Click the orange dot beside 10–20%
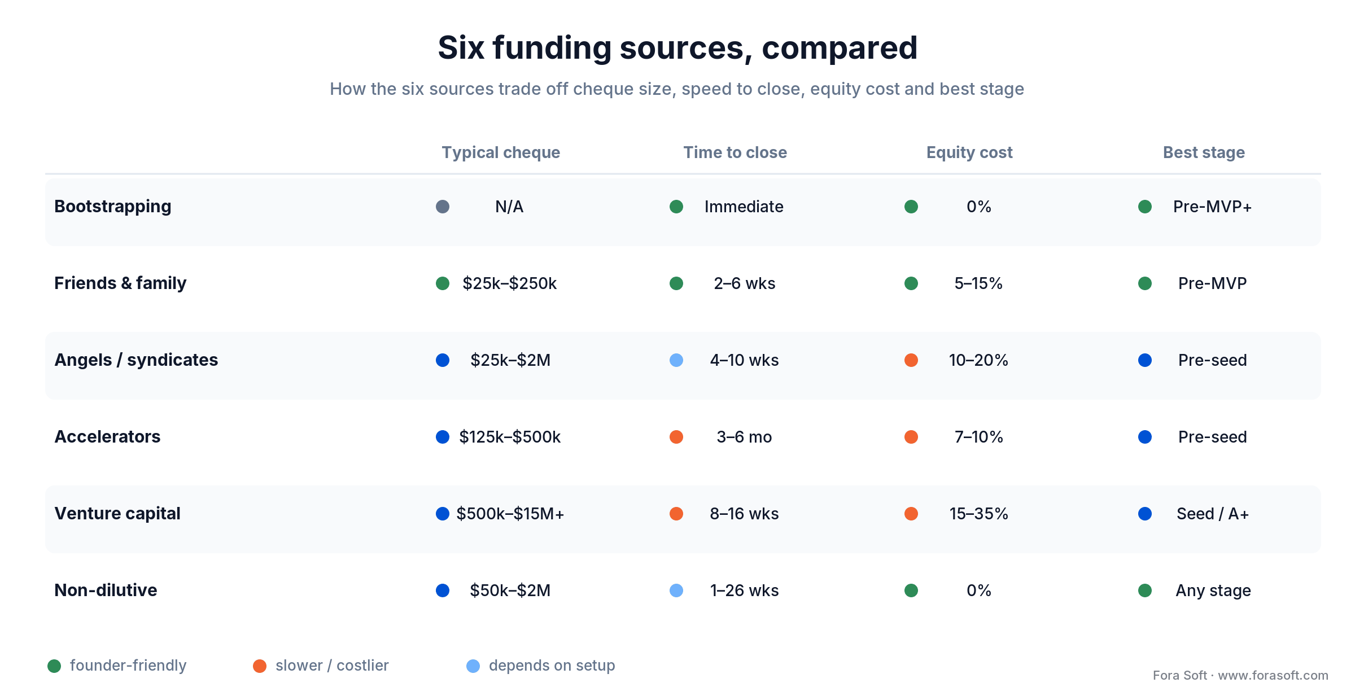1355x700 pixels. [x=911, y=360]
